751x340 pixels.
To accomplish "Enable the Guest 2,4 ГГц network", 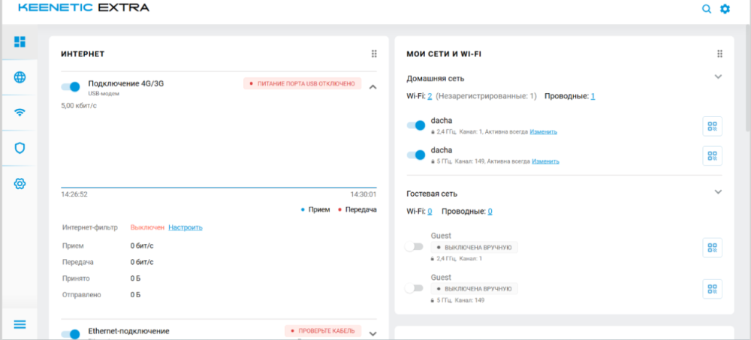I will [414, 246].
